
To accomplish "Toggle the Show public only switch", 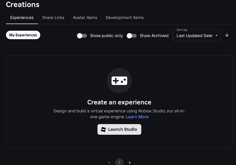I will (82, 36).
